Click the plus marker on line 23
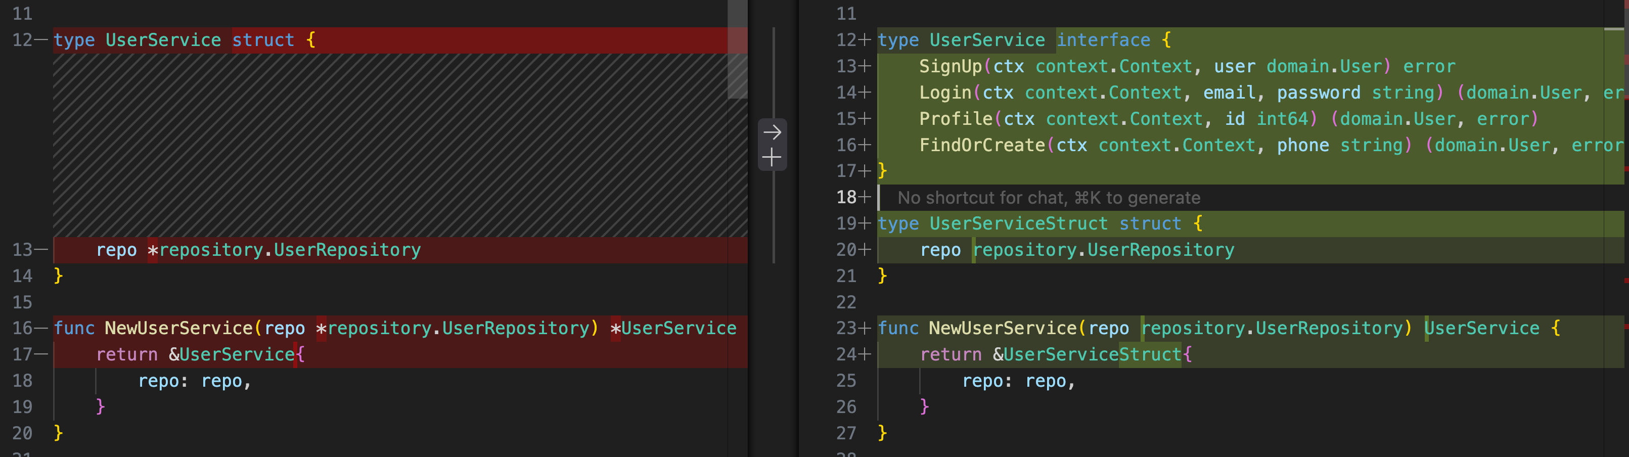Image resolution: width=1629 pixels, height=457 pixels. click(x=865, y=328)
